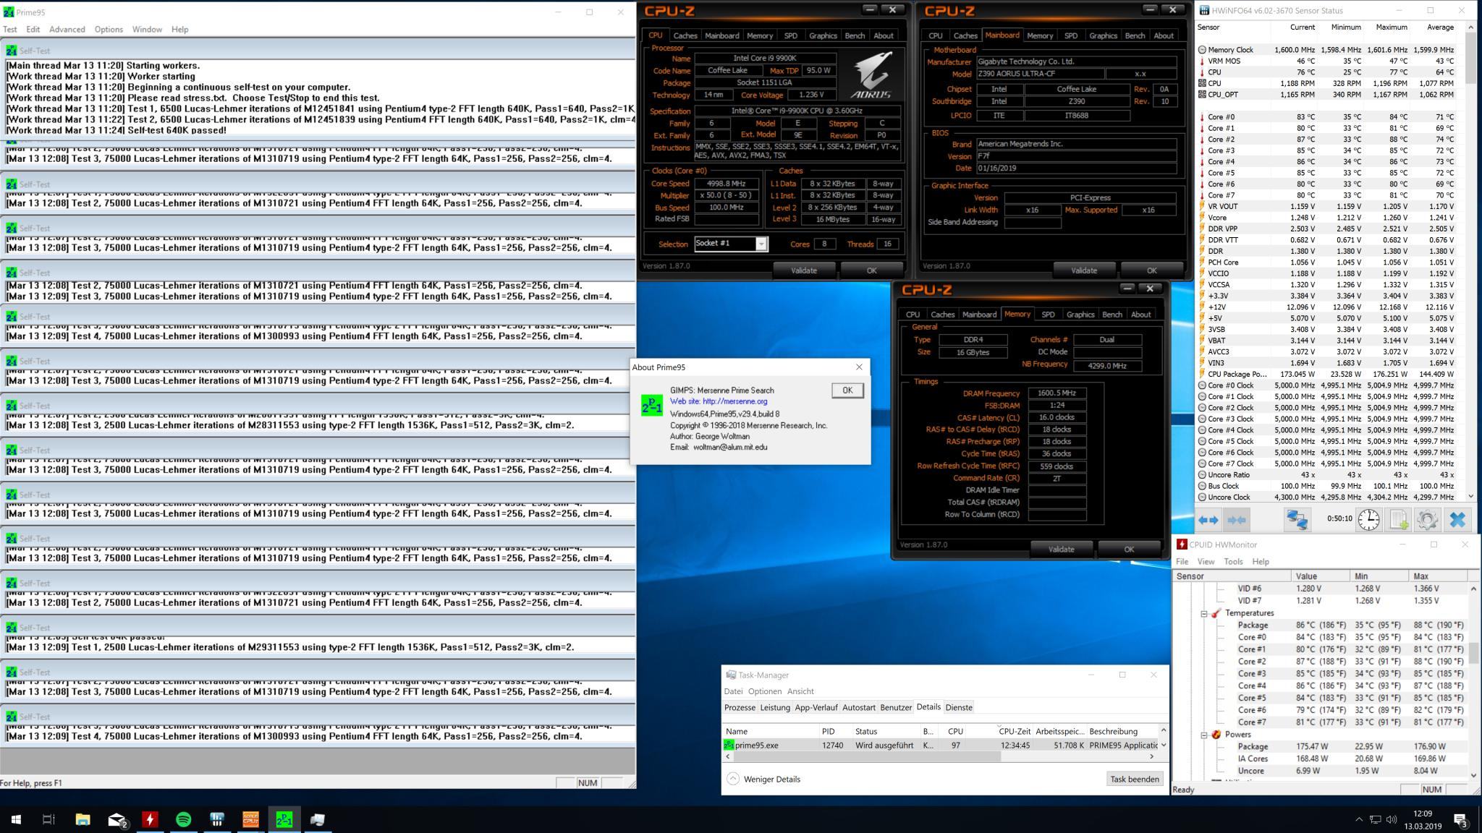Open File Explorer from taskbar
This screenshot has height=833, width=1482.
(x=82, y=819)
